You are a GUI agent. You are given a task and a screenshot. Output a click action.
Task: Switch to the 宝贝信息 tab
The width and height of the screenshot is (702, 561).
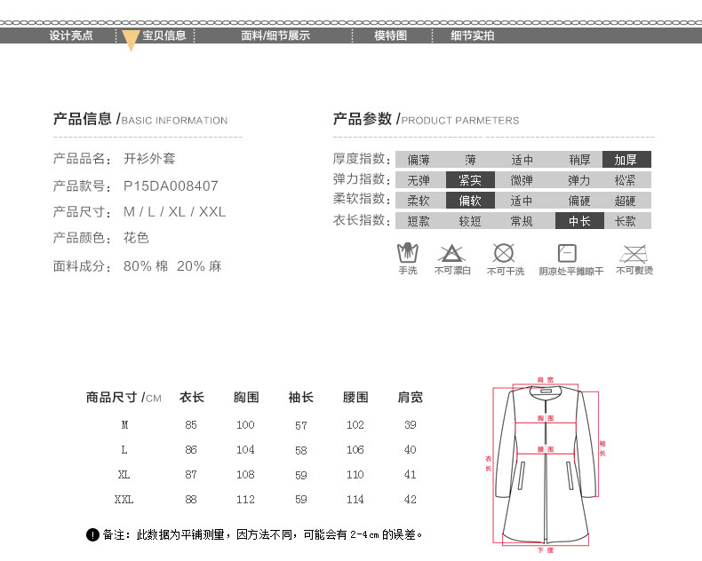point(164,36)
